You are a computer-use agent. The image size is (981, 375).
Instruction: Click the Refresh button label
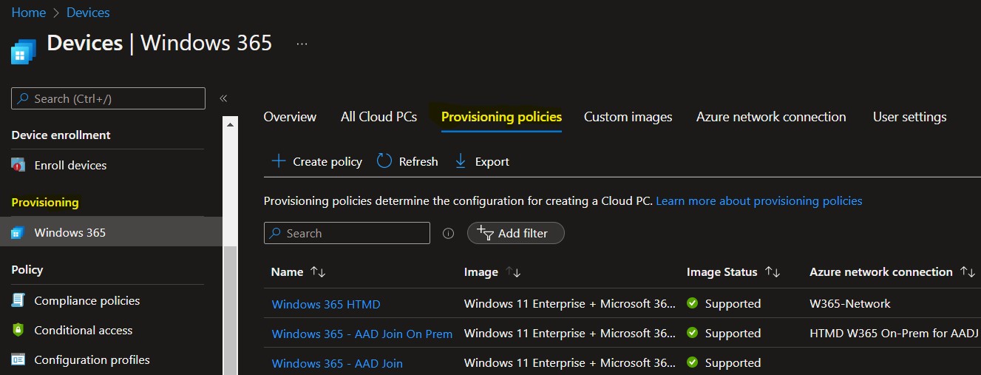pos(418,161)
